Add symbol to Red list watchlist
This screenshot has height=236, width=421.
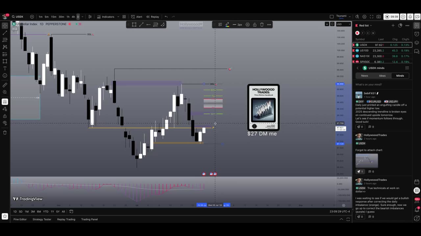(393, 26)
